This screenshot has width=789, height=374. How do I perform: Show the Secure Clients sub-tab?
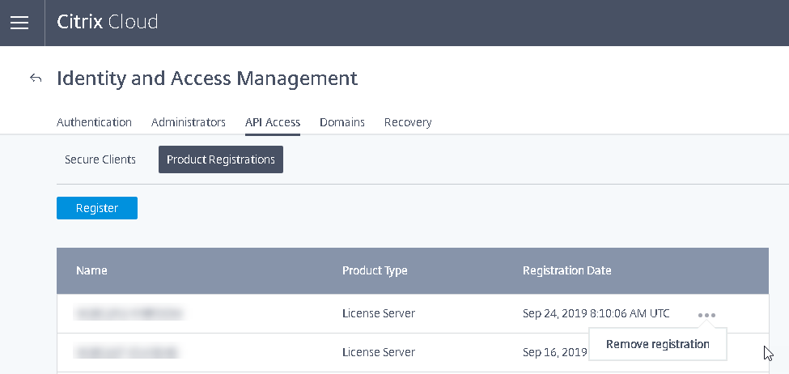100,159
